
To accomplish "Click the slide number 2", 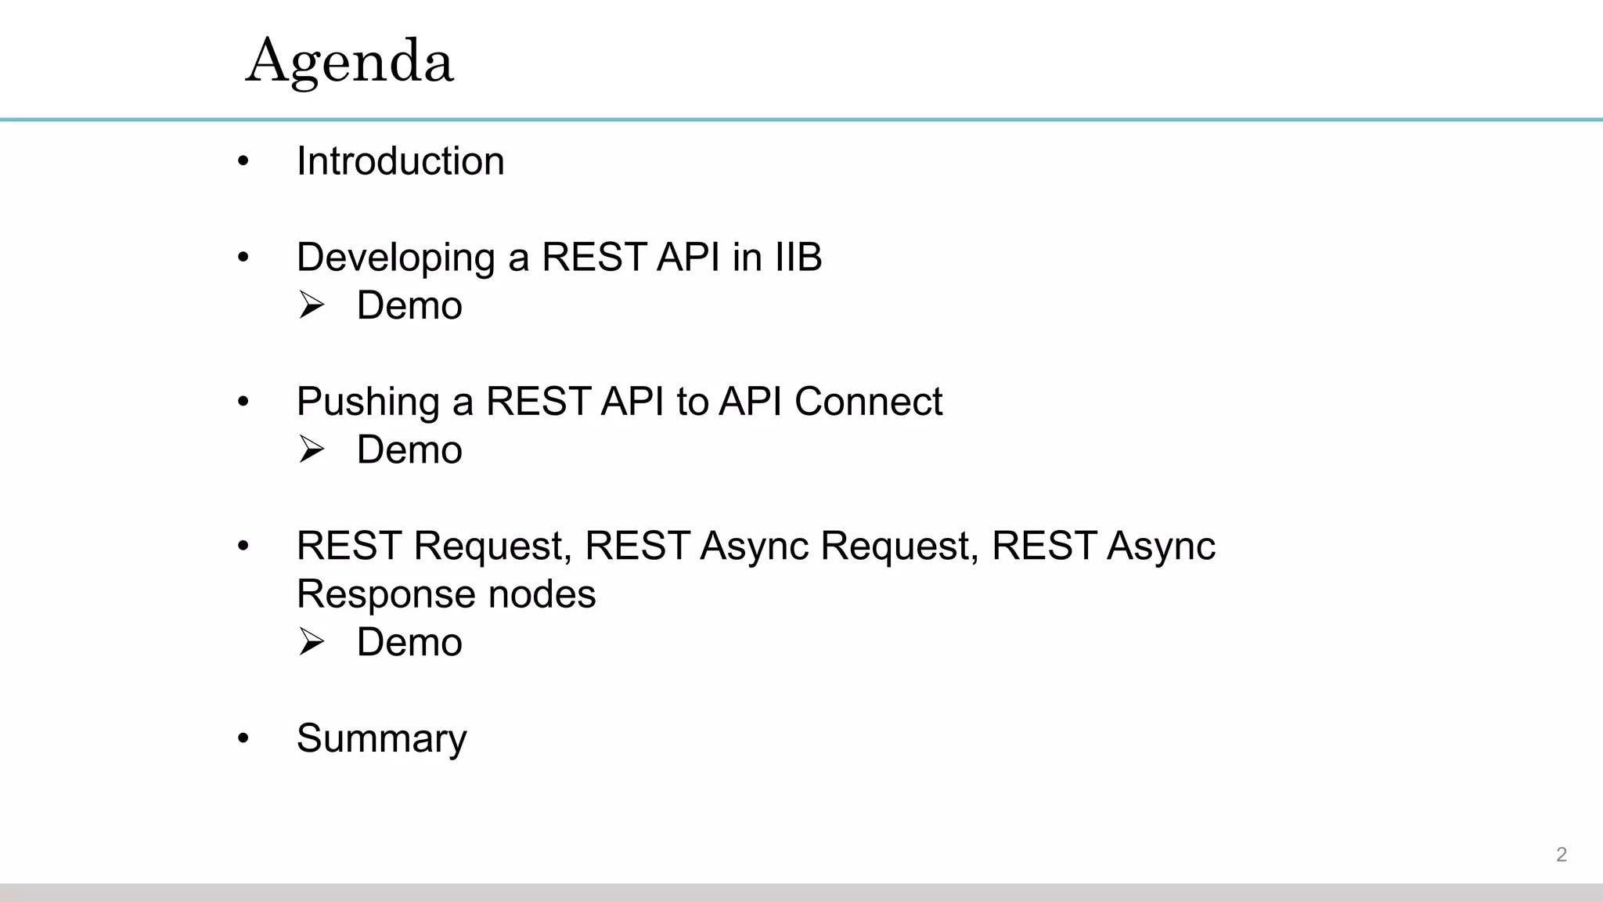I will pos(1561,854).
